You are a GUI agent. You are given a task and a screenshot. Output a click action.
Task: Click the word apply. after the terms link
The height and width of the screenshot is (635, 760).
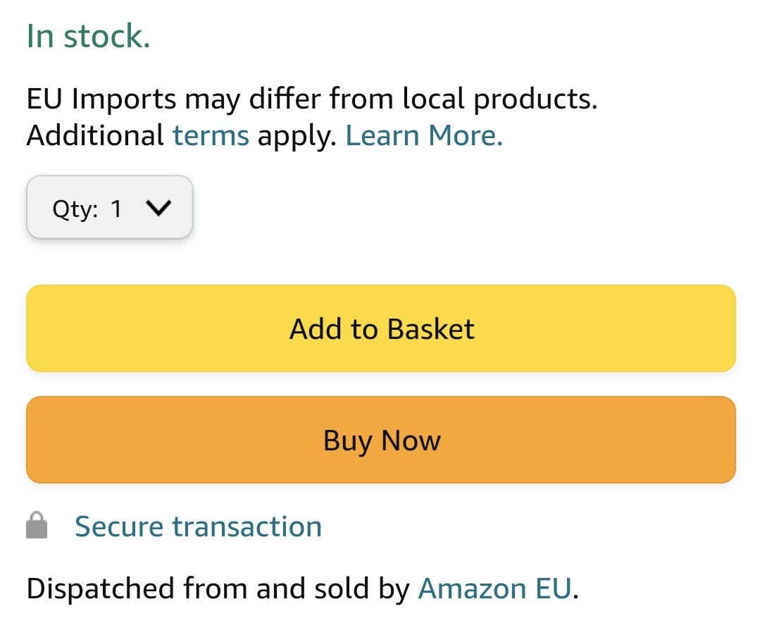click(x=297, y=136)
